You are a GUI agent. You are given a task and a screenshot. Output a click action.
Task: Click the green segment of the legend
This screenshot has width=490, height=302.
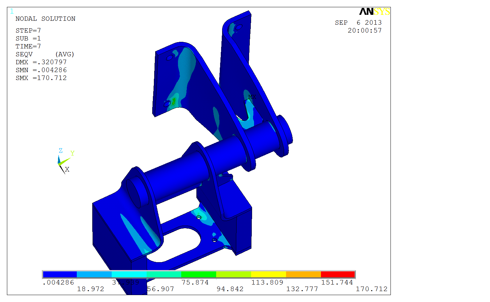[x=199, y=274]
